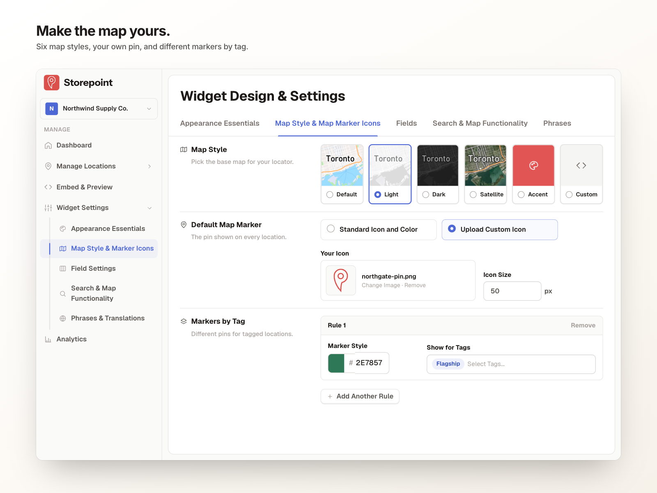Click the Manage Locations pin icon
Viewport: 657px width, 493px height.
[48, 166]
